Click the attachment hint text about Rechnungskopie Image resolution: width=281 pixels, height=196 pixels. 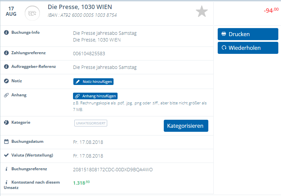pyautogui.click(x=140, y=106)
